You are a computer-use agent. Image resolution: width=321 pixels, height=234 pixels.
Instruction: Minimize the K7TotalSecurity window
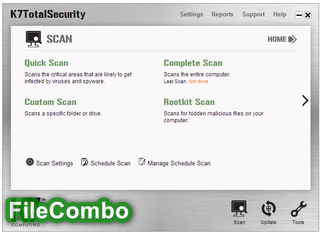pos(299,15)
